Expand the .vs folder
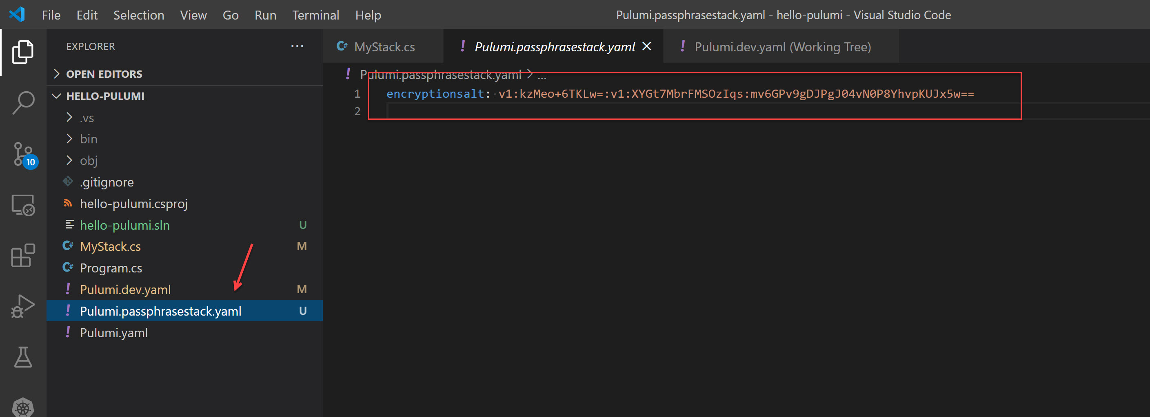The image size is (1150, 417). (x=184, y=118)
